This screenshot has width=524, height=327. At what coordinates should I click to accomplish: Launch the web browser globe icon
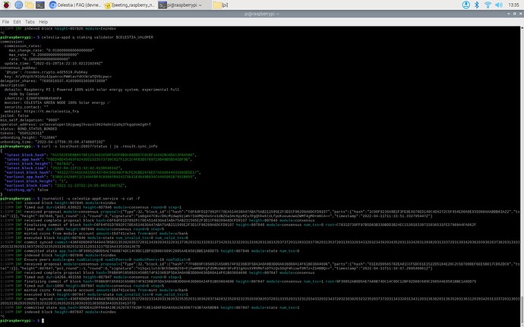pos(19,5)
